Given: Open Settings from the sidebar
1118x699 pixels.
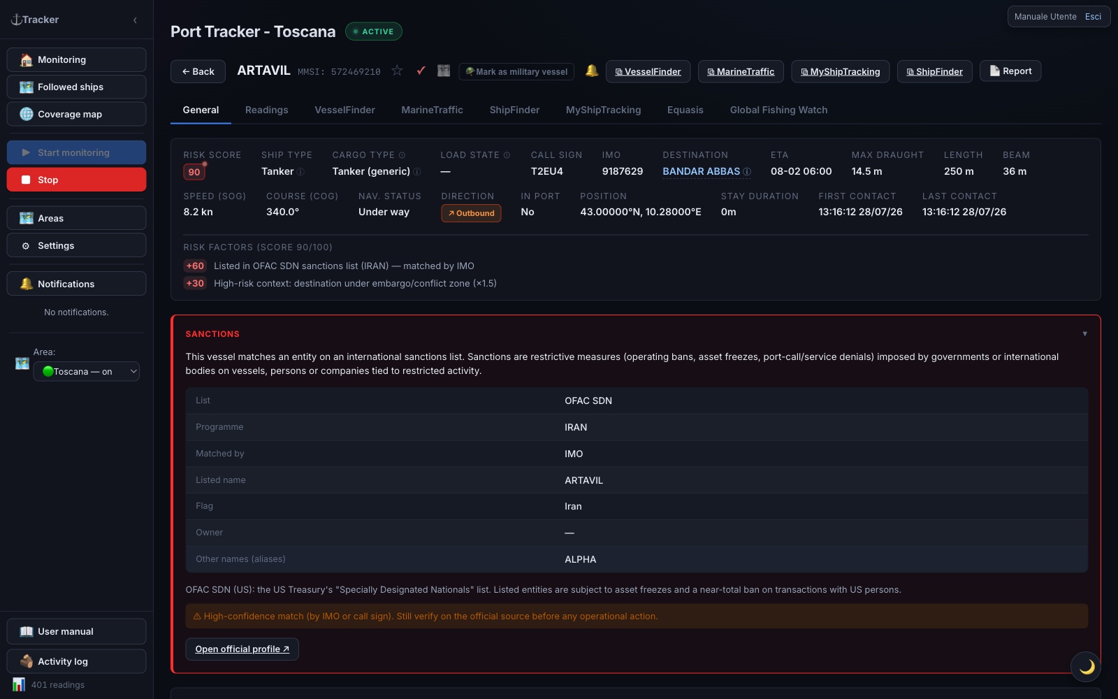Looking at the screenshot, I should point(76,245).
